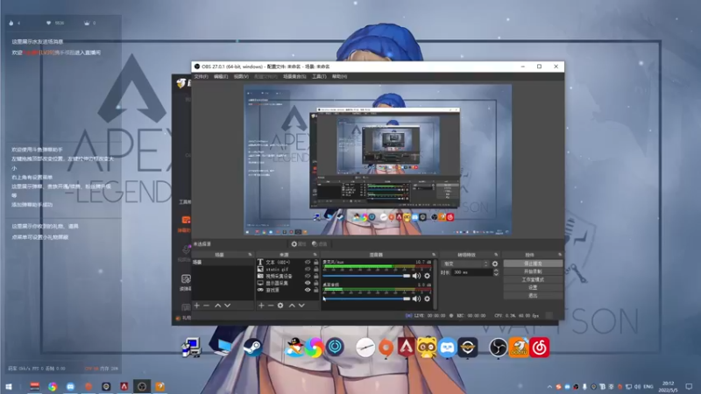Open Apex Legends from the desktop dock
Viewport: 701px width, 394px height.
coord(406,347)
